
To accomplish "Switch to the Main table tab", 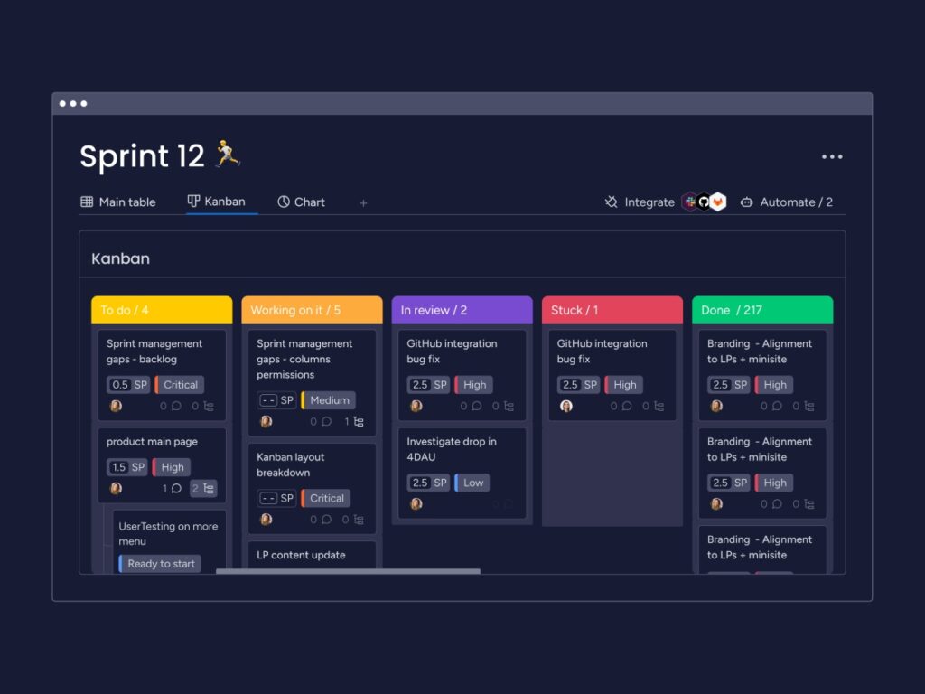I will [126, 202].
